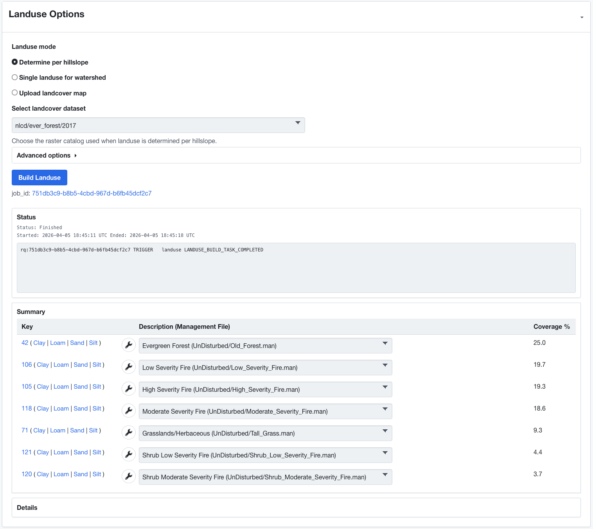
Task: Select Determine per hillslope radio option
Action: point(15,62)
